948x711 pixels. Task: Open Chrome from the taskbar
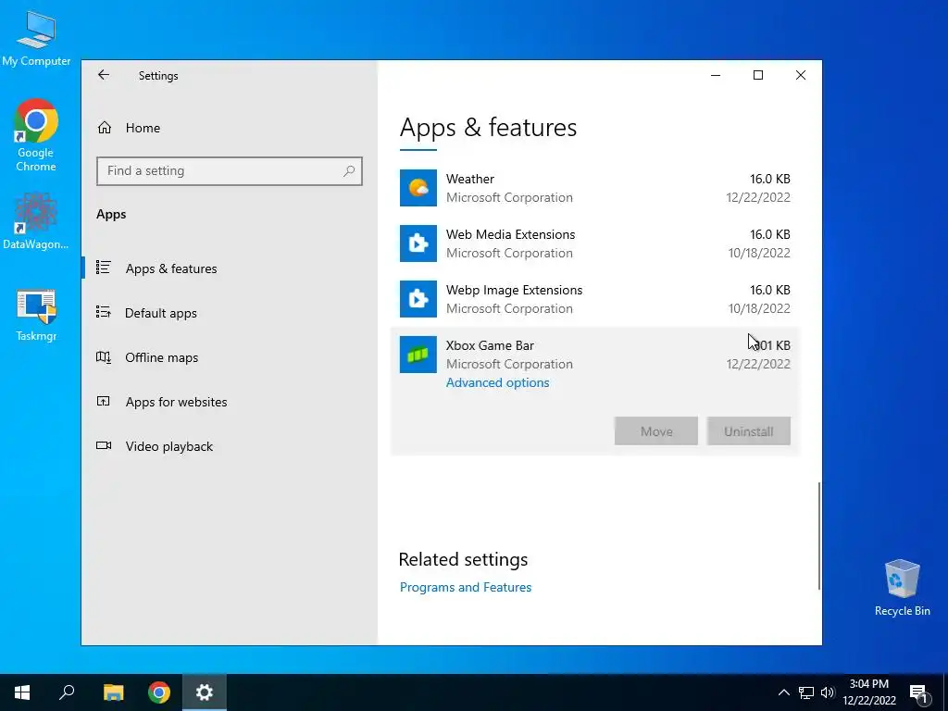coord(159,692)
